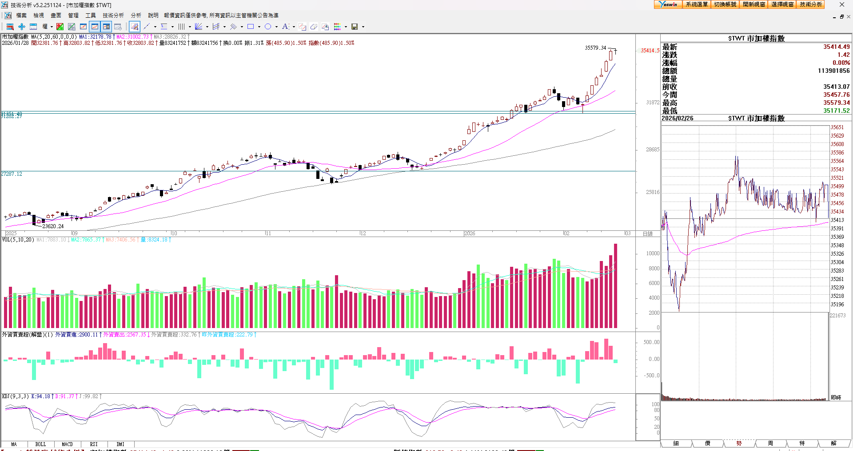
Task: Click the trend line drawing tool
Action: 147,27
